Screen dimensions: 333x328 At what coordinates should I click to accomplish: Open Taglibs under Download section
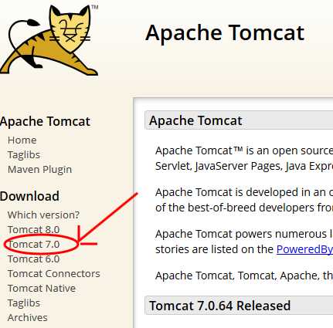tap(24, 303)
